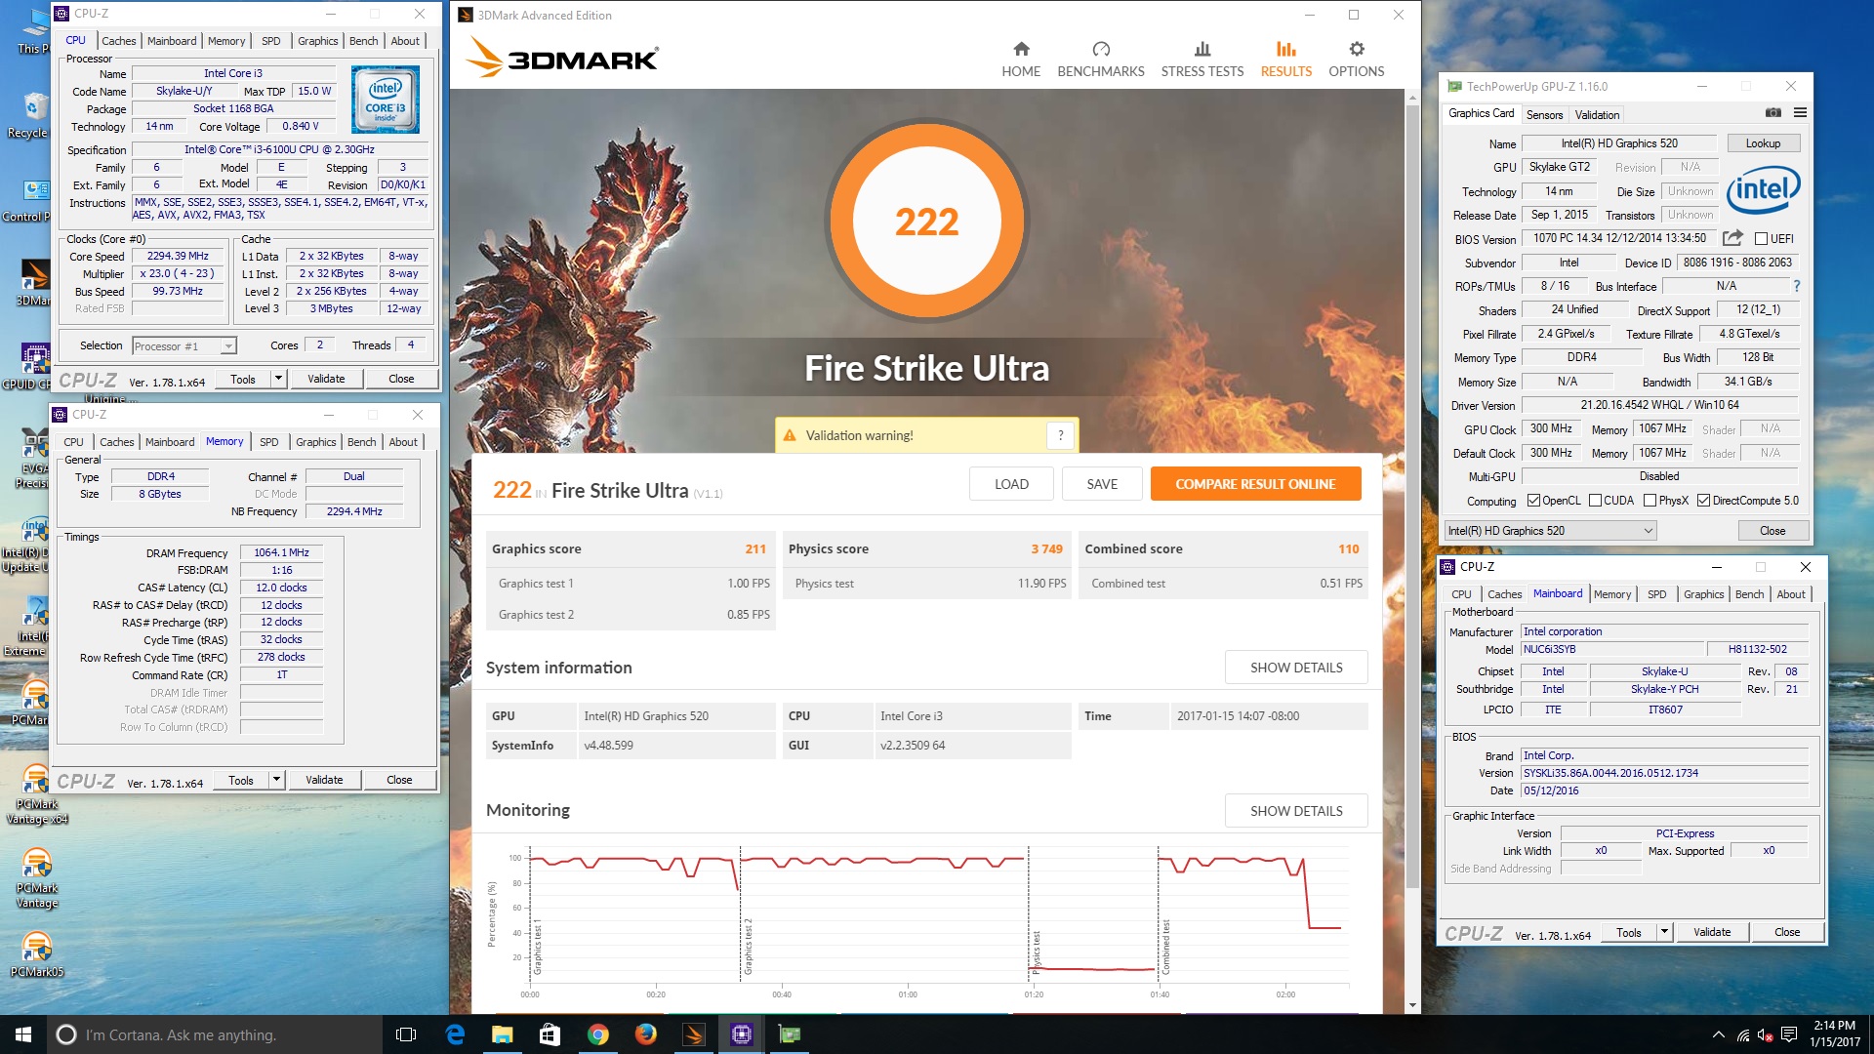Click network icon in system tray
This screenshot has width=1874, height=1054.
(1742, 1034)
